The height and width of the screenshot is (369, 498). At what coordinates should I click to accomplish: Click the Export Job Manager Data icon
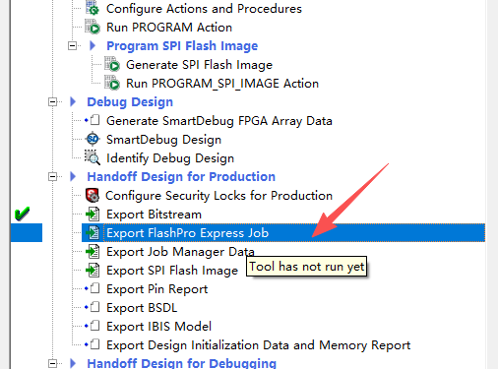coord(93,252)
